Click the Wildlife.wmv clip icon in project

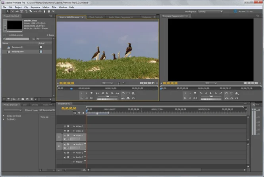click(x=8, y=51)
